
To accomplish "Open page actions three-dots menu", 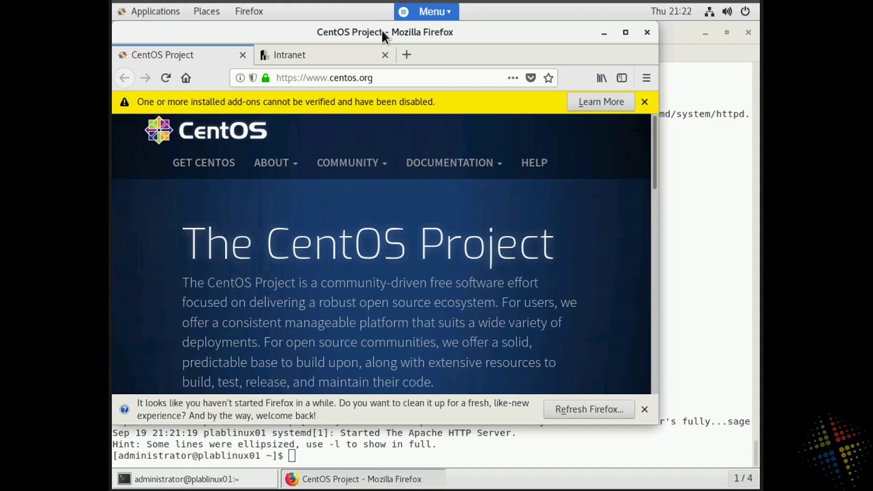I will (513, 78).
